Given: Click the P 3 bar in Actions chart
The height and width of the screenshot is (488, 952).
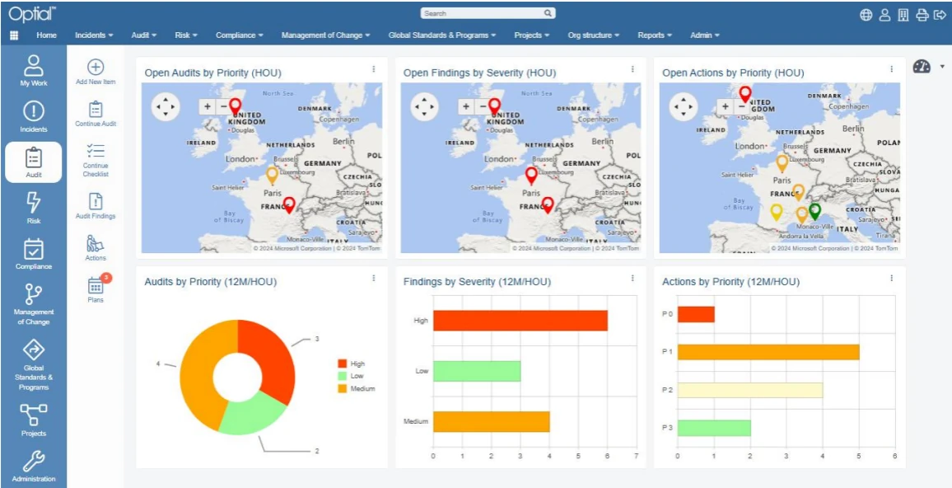Looking at the screenshot, I should (x=714, y=428).
